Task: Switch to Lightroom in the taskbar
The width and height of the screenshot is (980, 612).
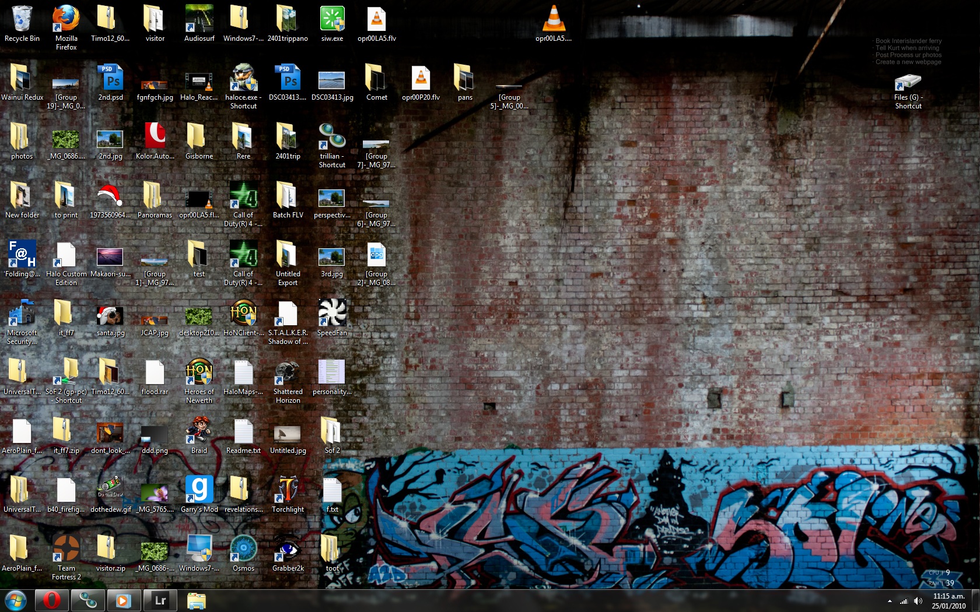Action: click(x=160, y=600)
